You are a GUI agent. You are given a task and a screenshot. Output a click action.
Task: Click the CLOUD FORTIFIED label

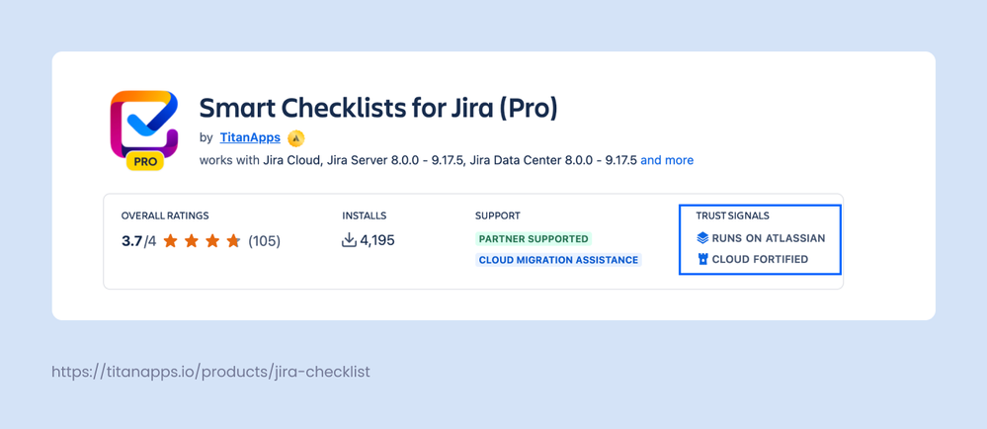(760, 259)
